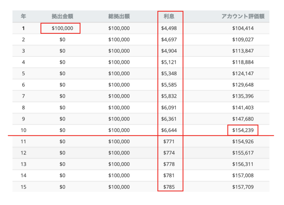The height and width of the screenshot is (205, 284).
Task: Click the $785 interest cell in year 15
Action: pos(169,187)
